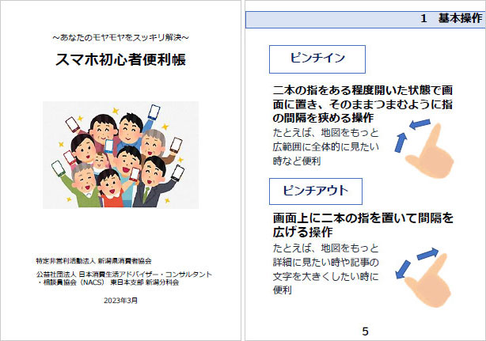Click the bold pinch-out description 広げる操作

coord(303,232)
